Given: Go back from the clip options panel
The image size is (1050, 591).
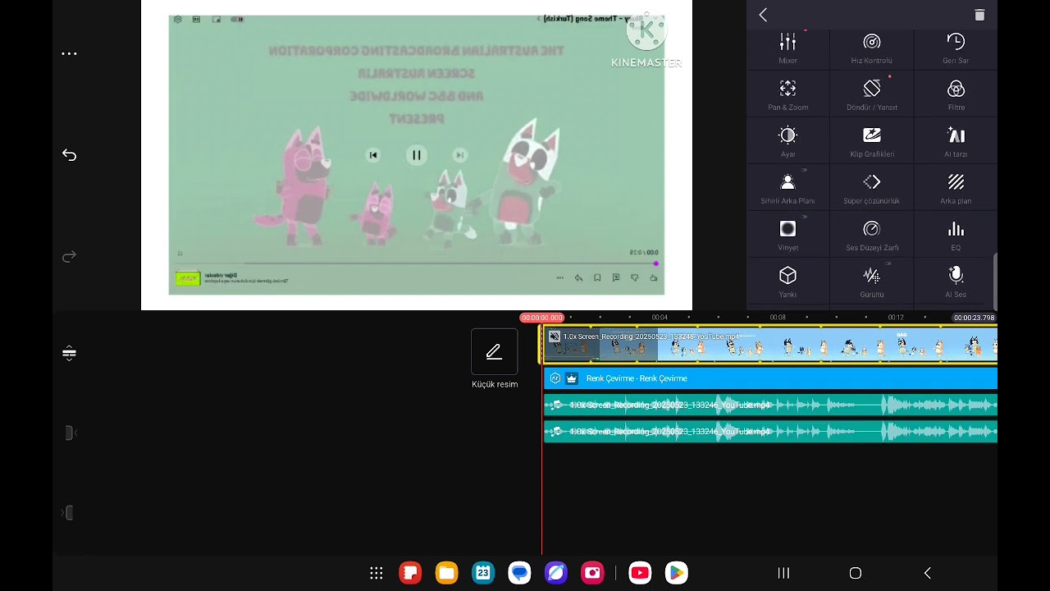Looking at the screenshot, I should tap(763, 15).
